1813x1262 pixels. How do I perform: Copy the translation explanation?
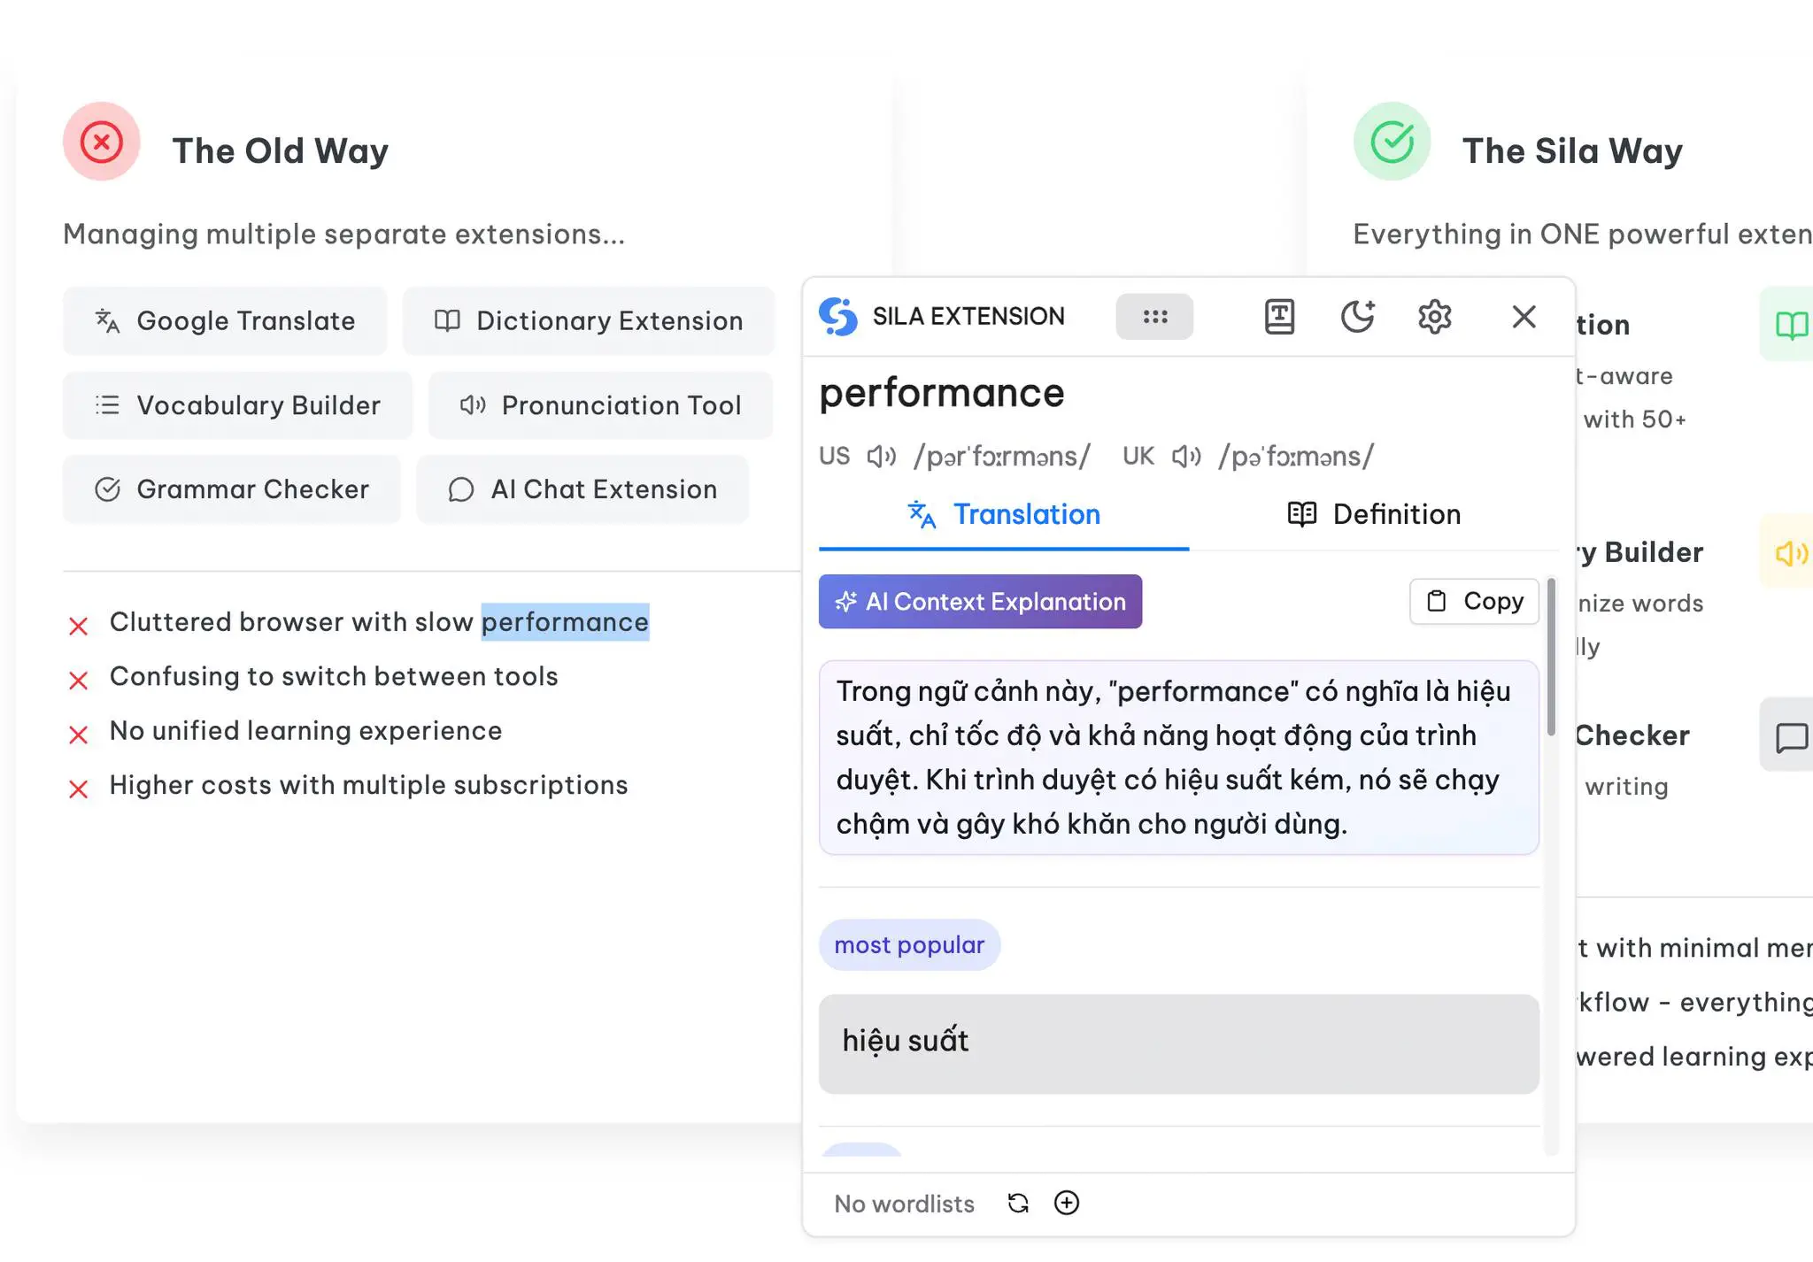pyautogui.click(x=1474, y=601)
